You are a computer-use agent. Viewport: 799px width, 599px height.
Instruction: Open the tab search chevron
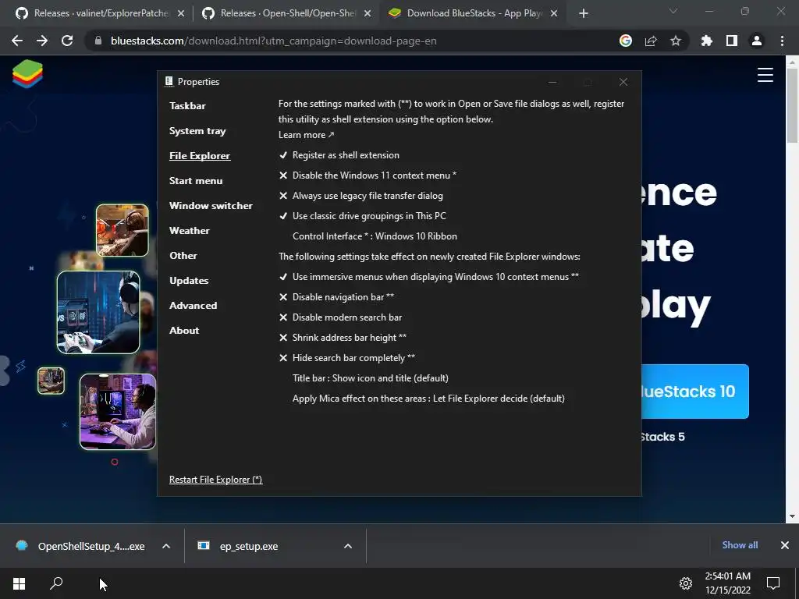tap(673, 11)
